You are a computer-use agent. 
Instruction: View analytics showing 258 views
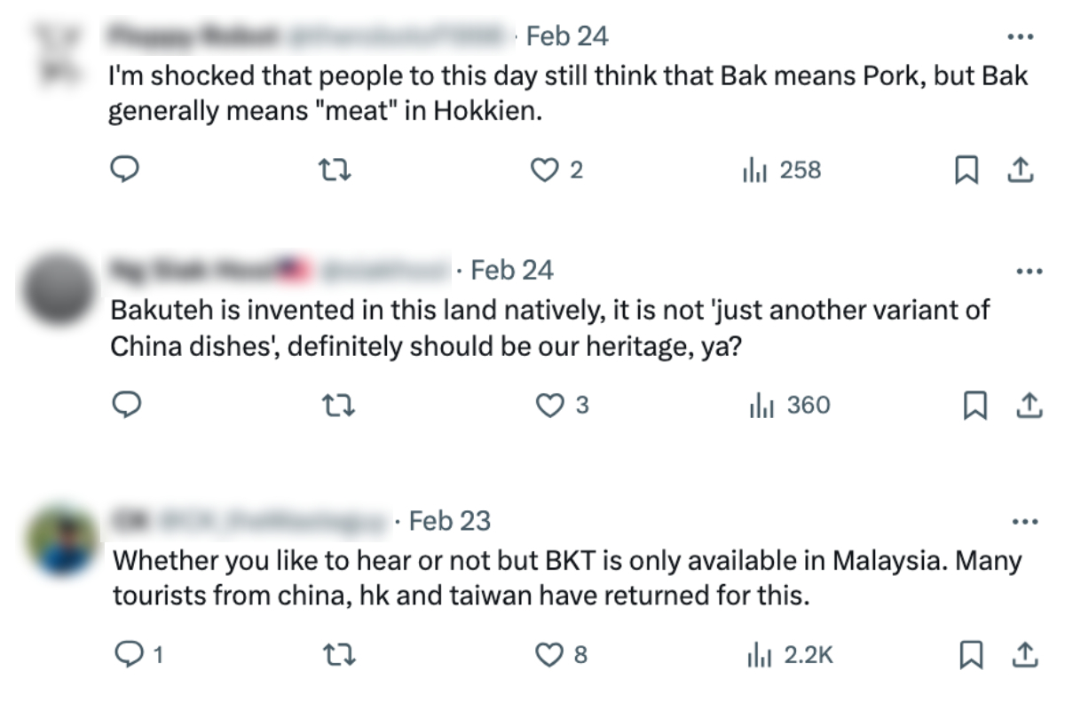(x=782, y=170)
